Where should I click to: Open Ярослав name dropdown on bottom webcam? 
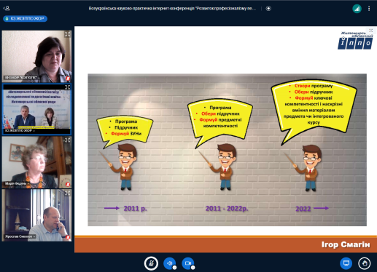point(20,236)
